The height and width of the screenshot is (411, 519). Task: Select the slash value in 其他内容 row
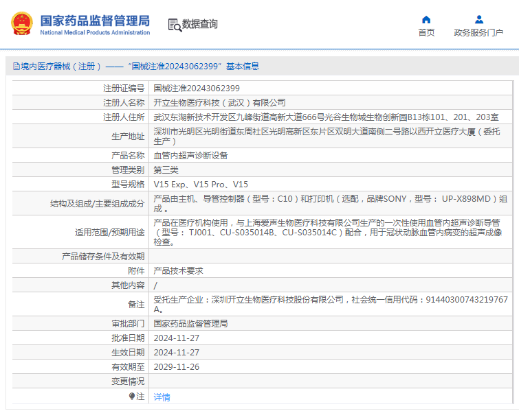[x=155, y=285]
